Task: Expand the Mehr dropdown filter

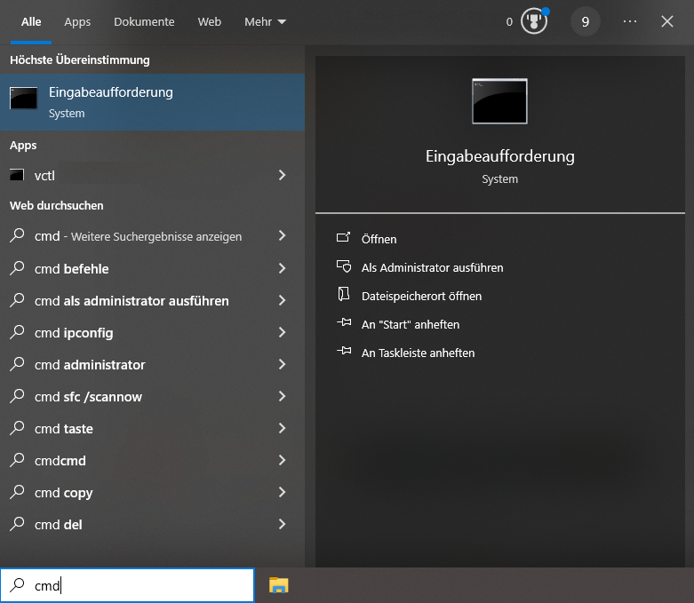Action: coord(265,21)
